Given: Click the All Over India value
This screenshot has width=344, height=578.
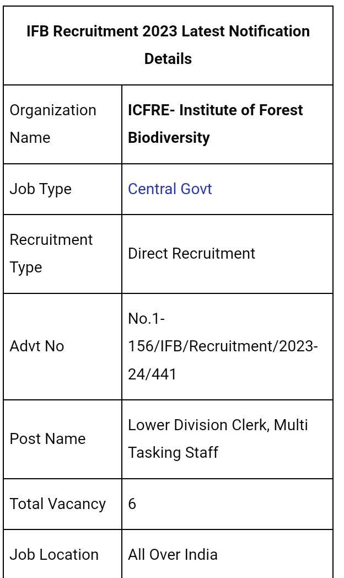Looking at the screenshot, I should point(173,555).
